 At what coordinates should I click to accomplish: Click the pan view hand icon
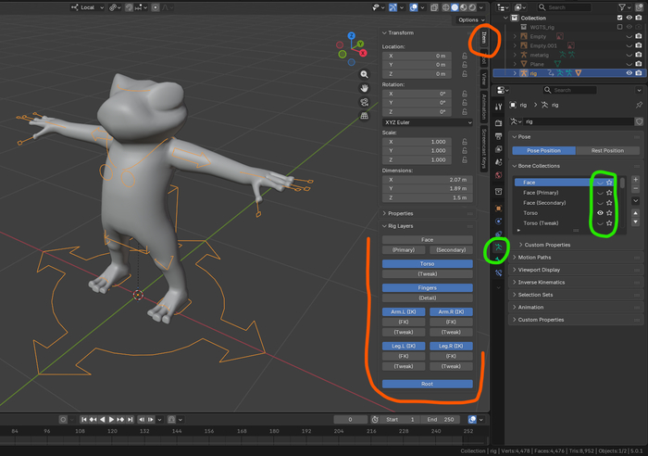click(366, 88)
